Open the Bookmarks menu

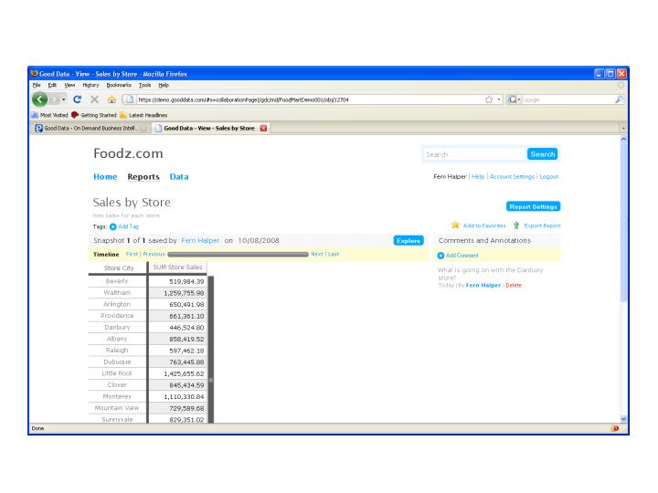click(121, 85)
